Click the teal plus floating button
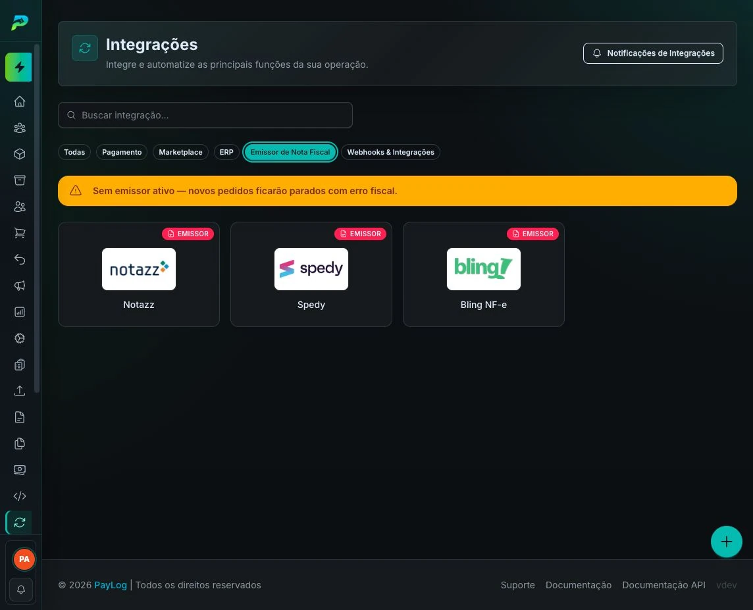753x610 pixels. [726, 542]
